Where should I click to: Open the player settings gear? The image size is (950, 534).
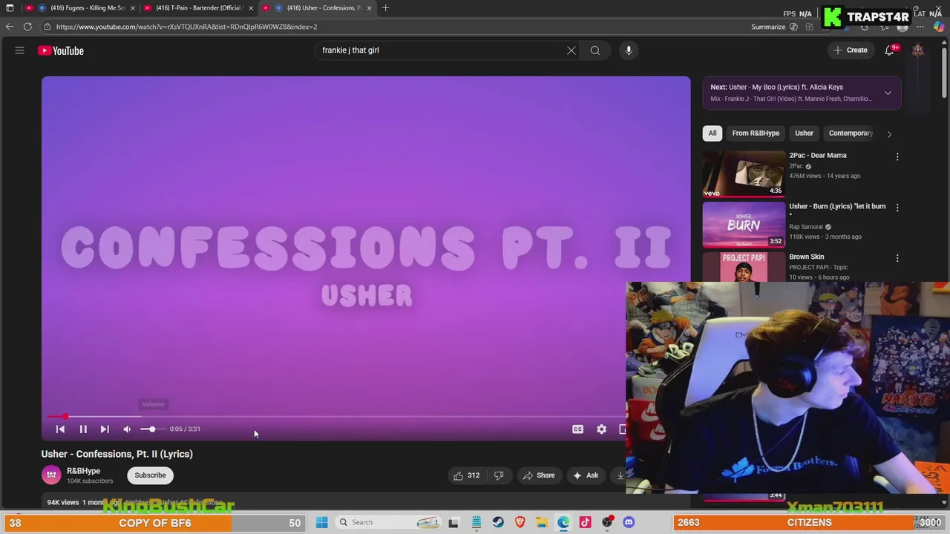[x=601, y=429]
